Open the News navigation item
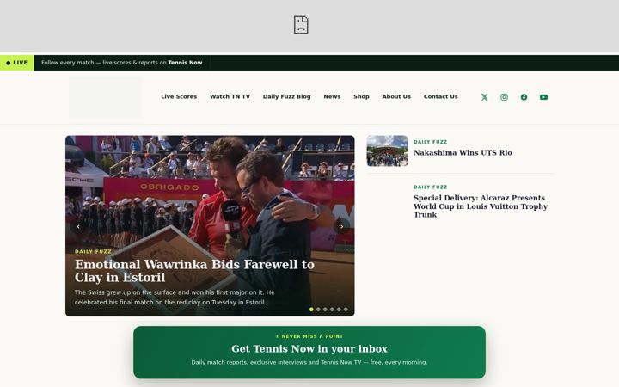Viewport: 619px width, 387px height. (x=332, y=96)
